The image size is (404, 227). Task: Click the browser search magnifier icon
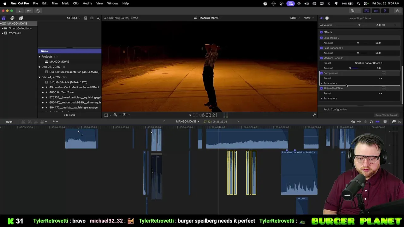98,18
